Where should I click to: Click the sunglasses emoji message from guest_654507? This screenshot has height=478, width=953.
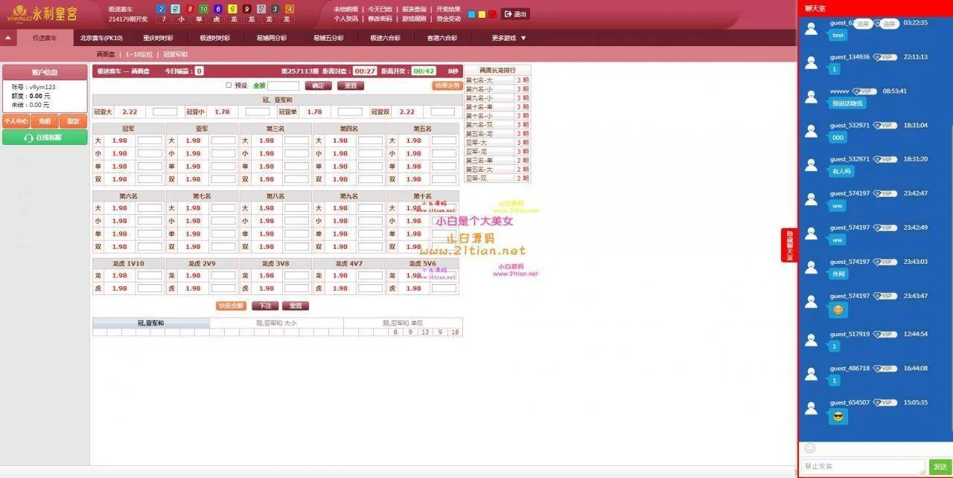pyautogui.click(x=838, y=416)
